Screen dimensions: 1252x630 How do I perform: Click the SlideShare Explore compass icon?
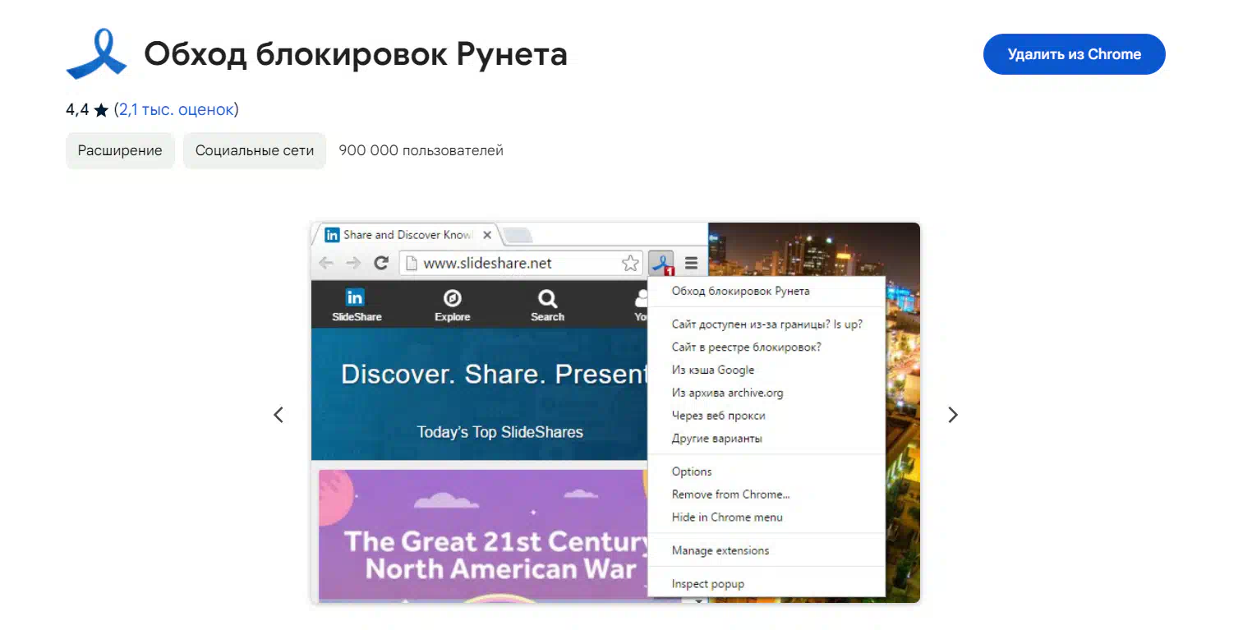click(x=452, y=298)
